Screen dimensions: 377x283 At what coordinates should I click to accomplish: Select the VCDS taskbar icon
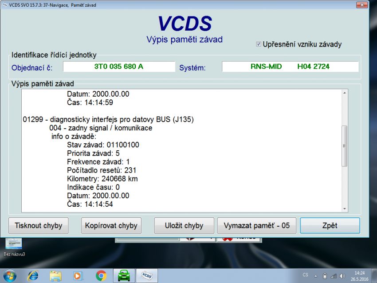[146, 276]
